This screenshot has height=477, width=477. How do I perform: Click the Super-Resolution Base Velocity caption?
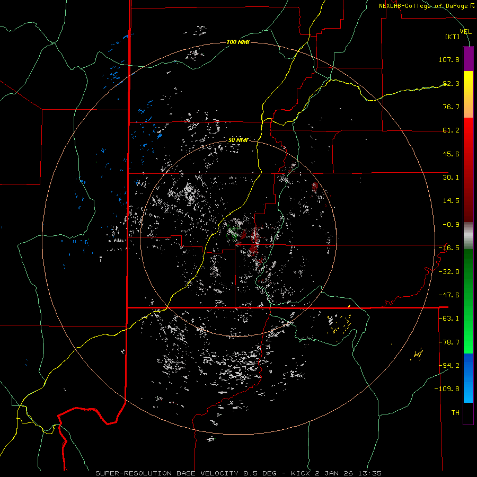(238, 473)
